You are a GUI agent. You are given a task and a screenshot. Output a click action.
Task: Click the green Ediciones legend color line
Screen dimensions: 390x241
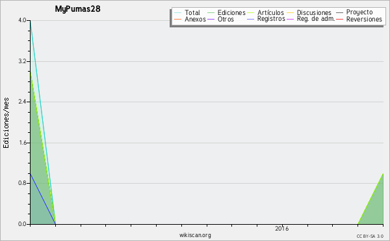coord(211,13)
